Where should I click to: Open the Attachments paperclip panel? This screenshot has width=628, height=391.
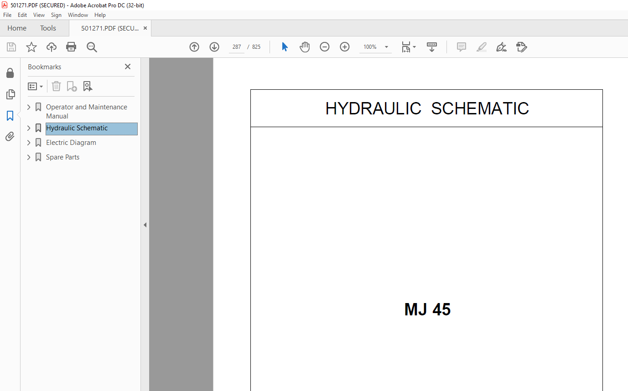[x=10, y=136]
